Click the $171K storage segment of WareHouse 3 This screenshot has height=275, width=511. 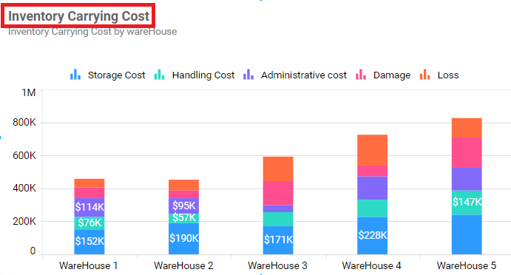(x=278, y=240)
